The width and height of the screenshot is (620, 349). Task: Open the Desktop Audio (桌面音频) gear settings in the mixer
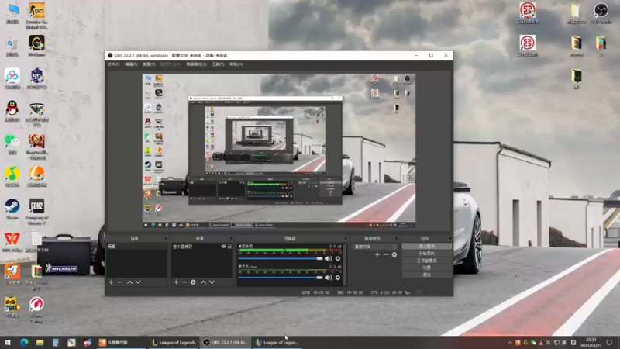338,258
